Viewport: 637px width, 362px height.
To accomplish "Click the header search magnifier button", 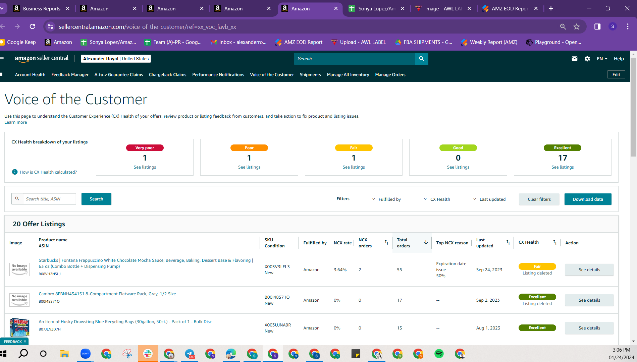I will coord(421,59).
